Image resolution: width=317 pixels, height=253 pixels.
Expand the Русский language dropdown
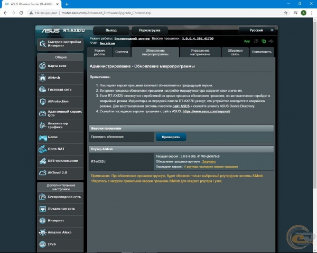pyautogui.click(x=257, y=30)
